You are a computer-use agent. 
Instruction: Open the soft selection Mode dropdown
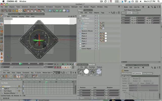149,83
